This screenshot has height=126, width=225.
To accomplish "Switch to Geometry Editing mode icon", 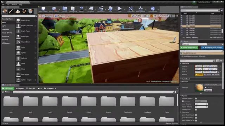I will 31,12.
